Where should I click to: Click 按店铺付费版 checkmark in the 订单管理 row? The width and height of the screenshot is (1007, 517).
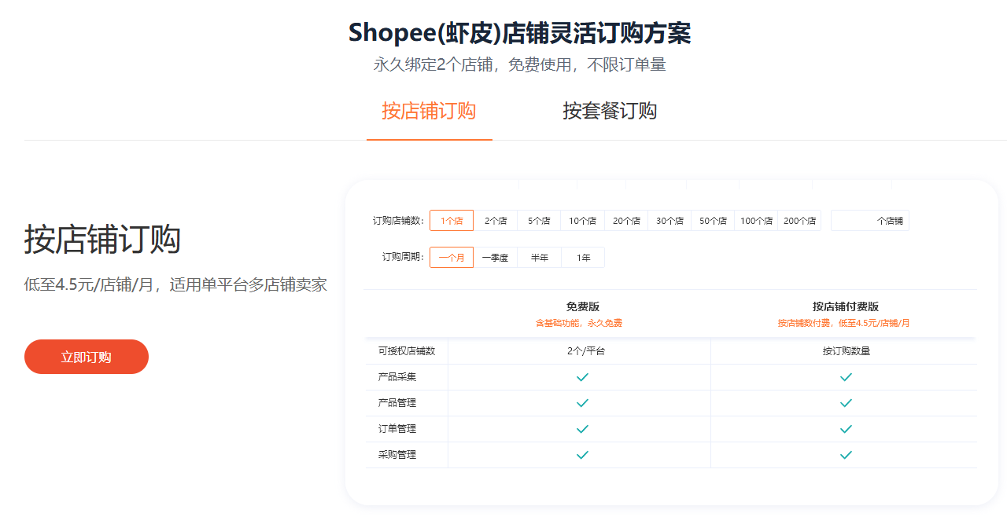pyautogui.click(x=846, y=429)
